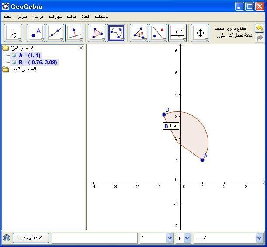The height and width of the screenshot is (247, 267).
Task: Select the Angle measurement tool
Action: click(x=139, y=33)
